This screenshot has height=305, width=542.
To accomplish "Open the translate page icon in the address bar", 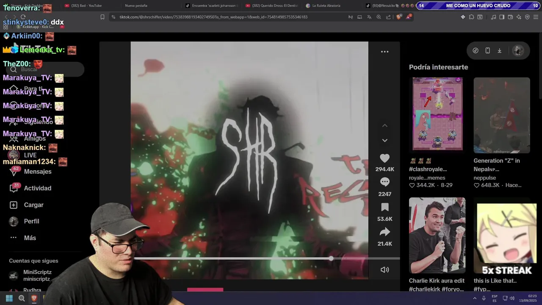I will (369, 17).
